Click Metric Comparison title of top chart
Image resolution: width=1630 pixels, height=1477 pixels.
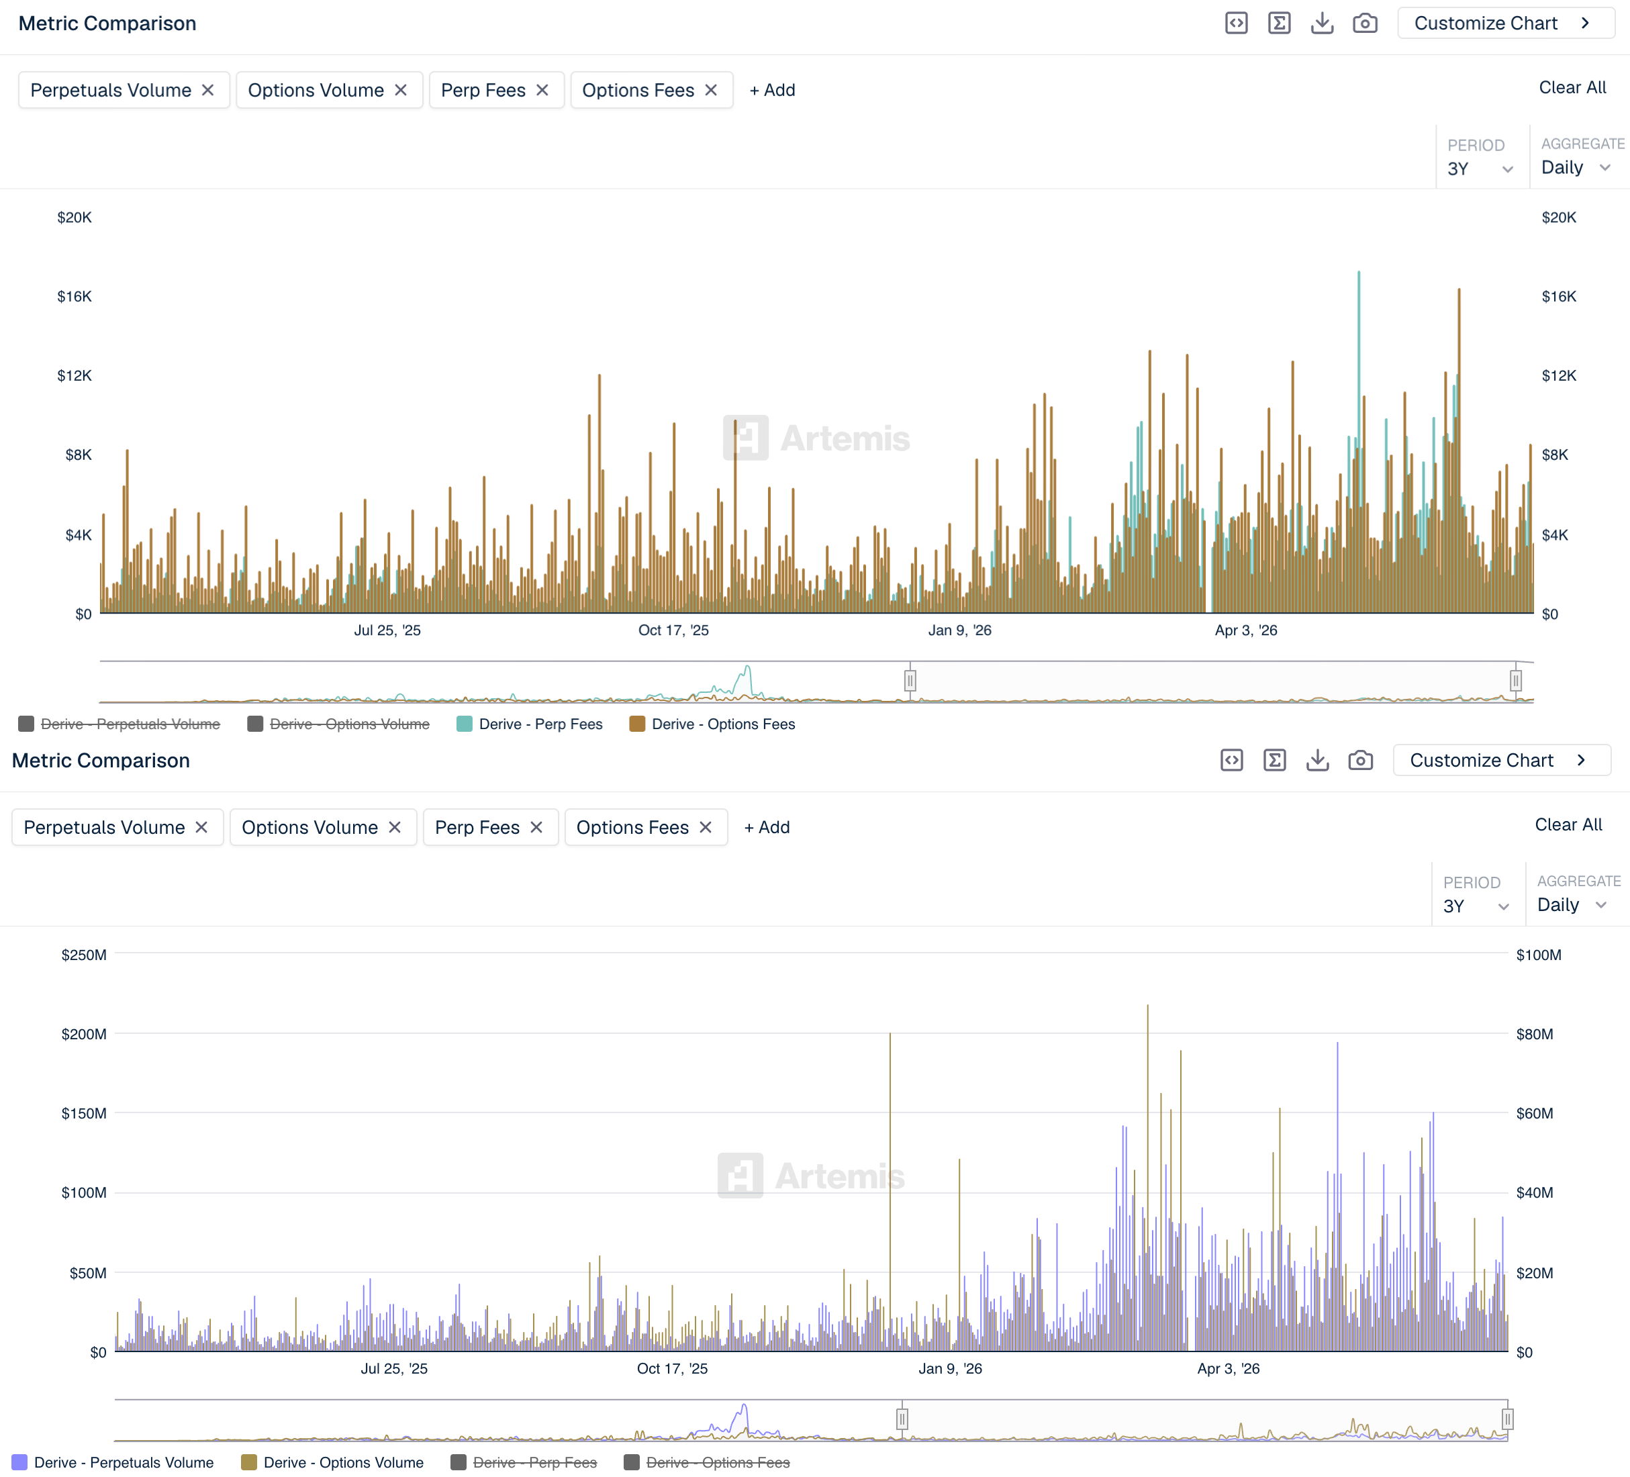point(107,23)
